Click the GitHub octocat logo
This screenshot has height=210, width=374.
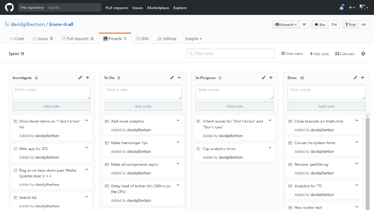pos(9,8)
